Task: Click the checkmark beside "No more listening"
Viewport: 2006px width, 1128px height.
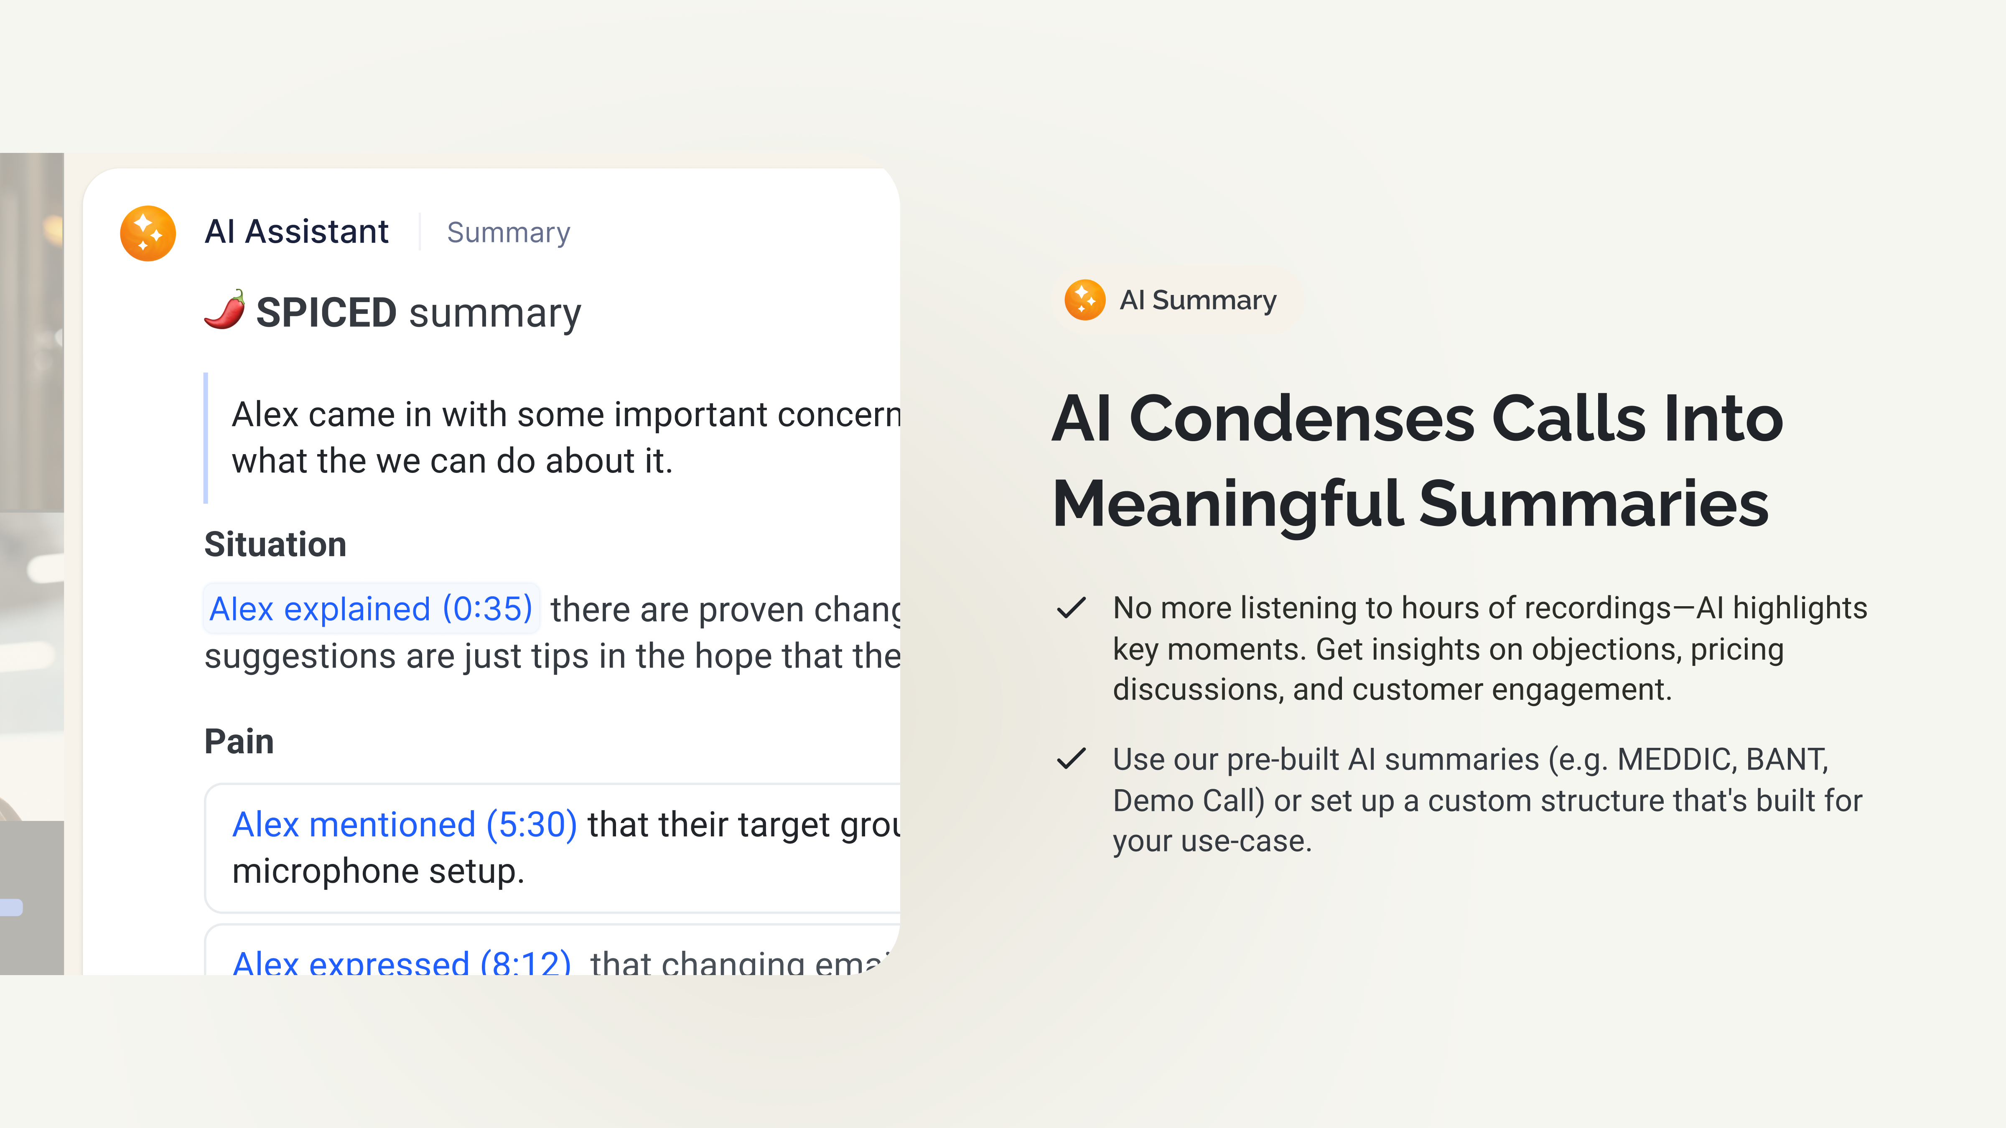Action: (x=1072, y=607)
